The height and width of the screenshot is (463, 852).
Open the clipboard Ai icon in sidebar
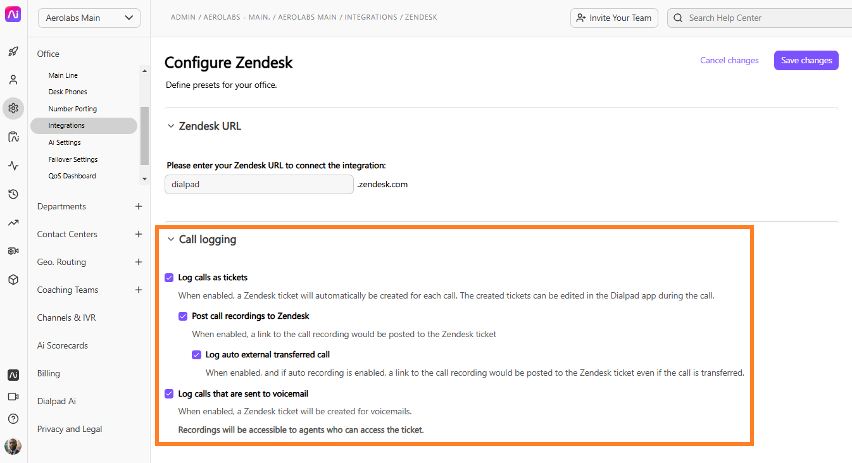point(13,137)
